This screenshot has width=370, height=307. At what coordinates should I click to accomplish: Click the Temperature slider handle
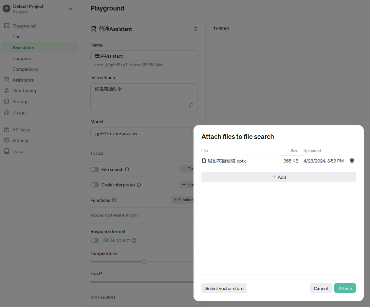click(x=144, y=262)
